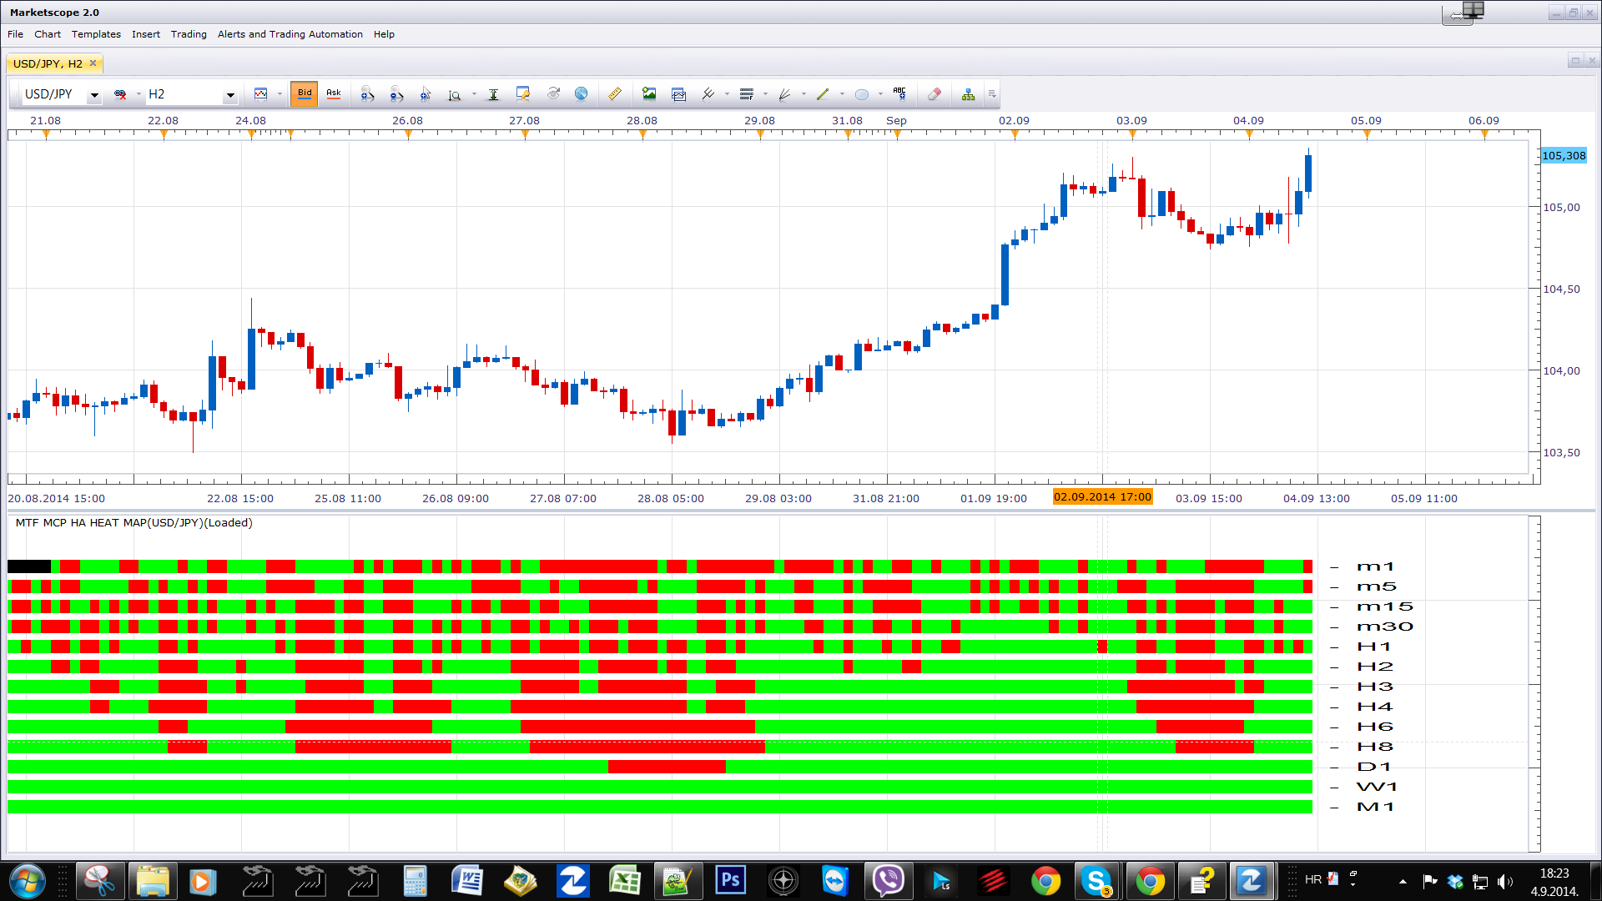Open Alerts and Trading Automation menu

(290, 34)
